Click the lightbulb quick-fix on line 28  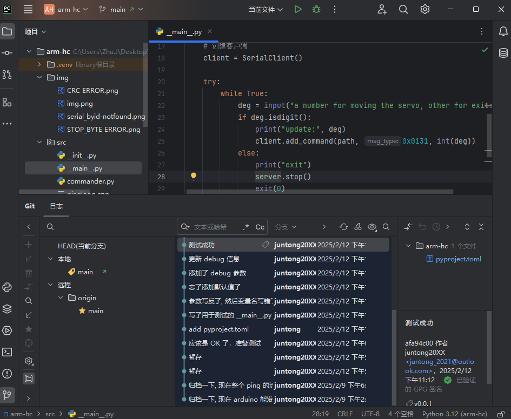tap(194, 177)
